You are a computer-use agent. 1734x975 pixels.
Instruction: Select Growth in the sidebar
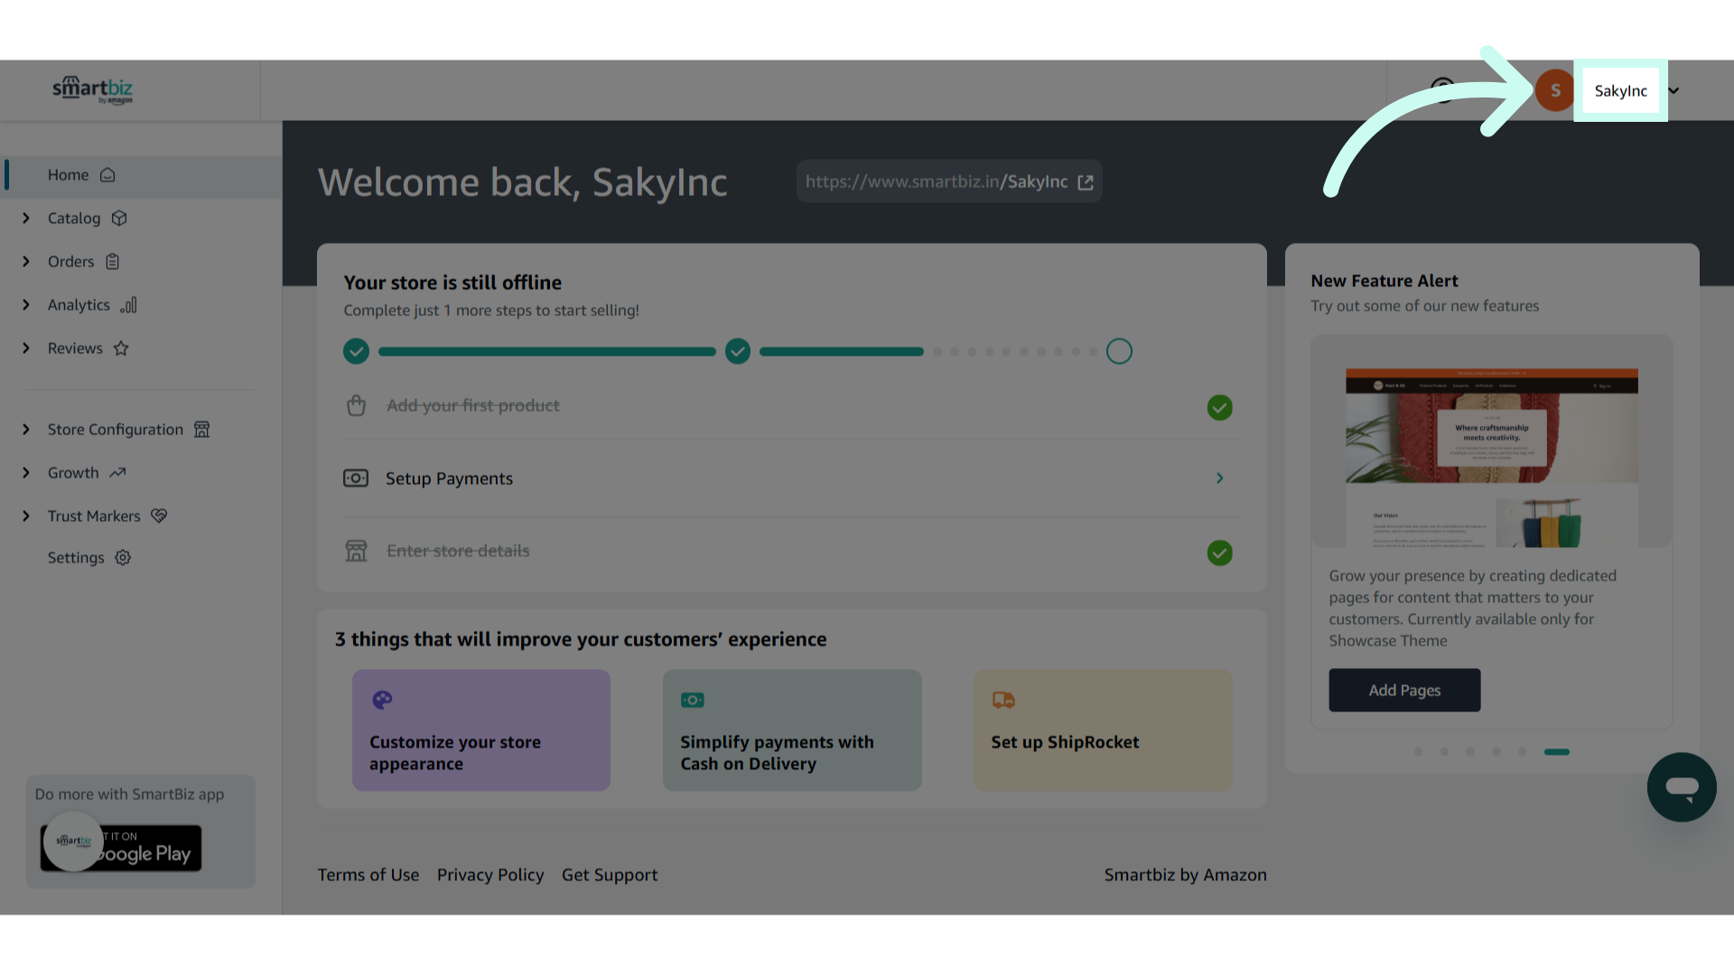point(73,473)
